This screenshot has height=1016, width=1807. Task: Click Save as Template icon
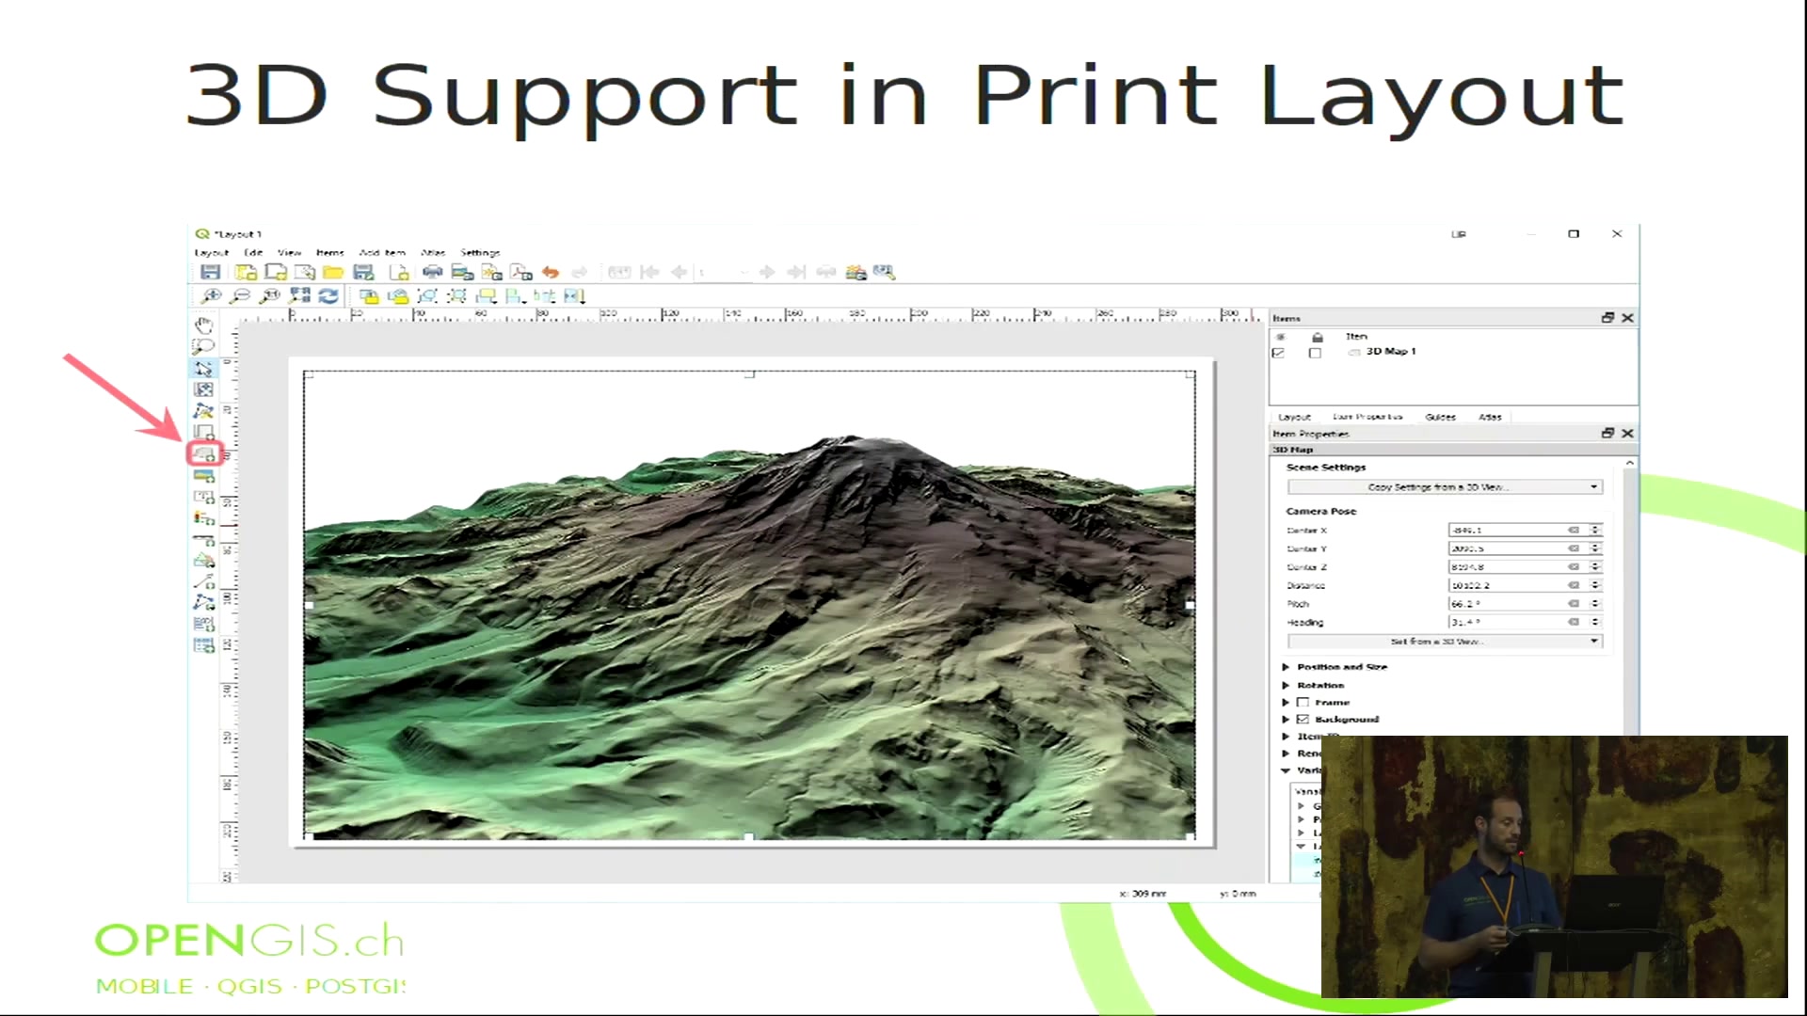coord(363,272)
